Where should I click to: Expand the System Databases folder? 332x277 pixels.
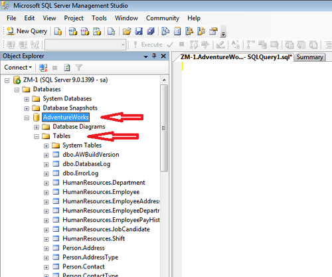pyautogui.click(x=27, y=99)
